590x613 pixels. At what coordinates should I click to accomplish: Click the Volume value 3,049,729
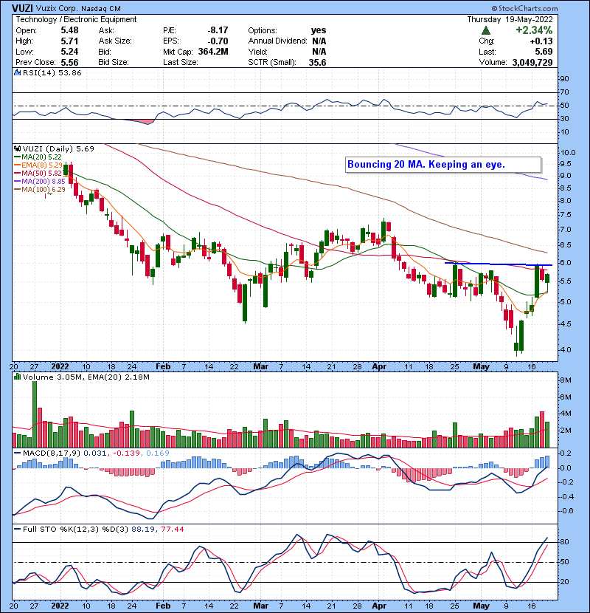coord(532,63)
